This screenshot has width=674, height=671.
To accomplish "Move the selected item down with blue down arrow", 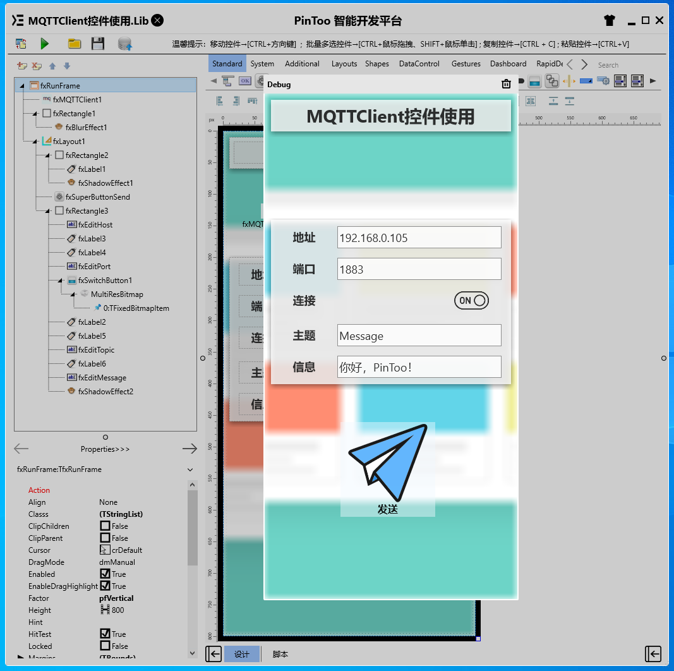I will pos(66,66).
